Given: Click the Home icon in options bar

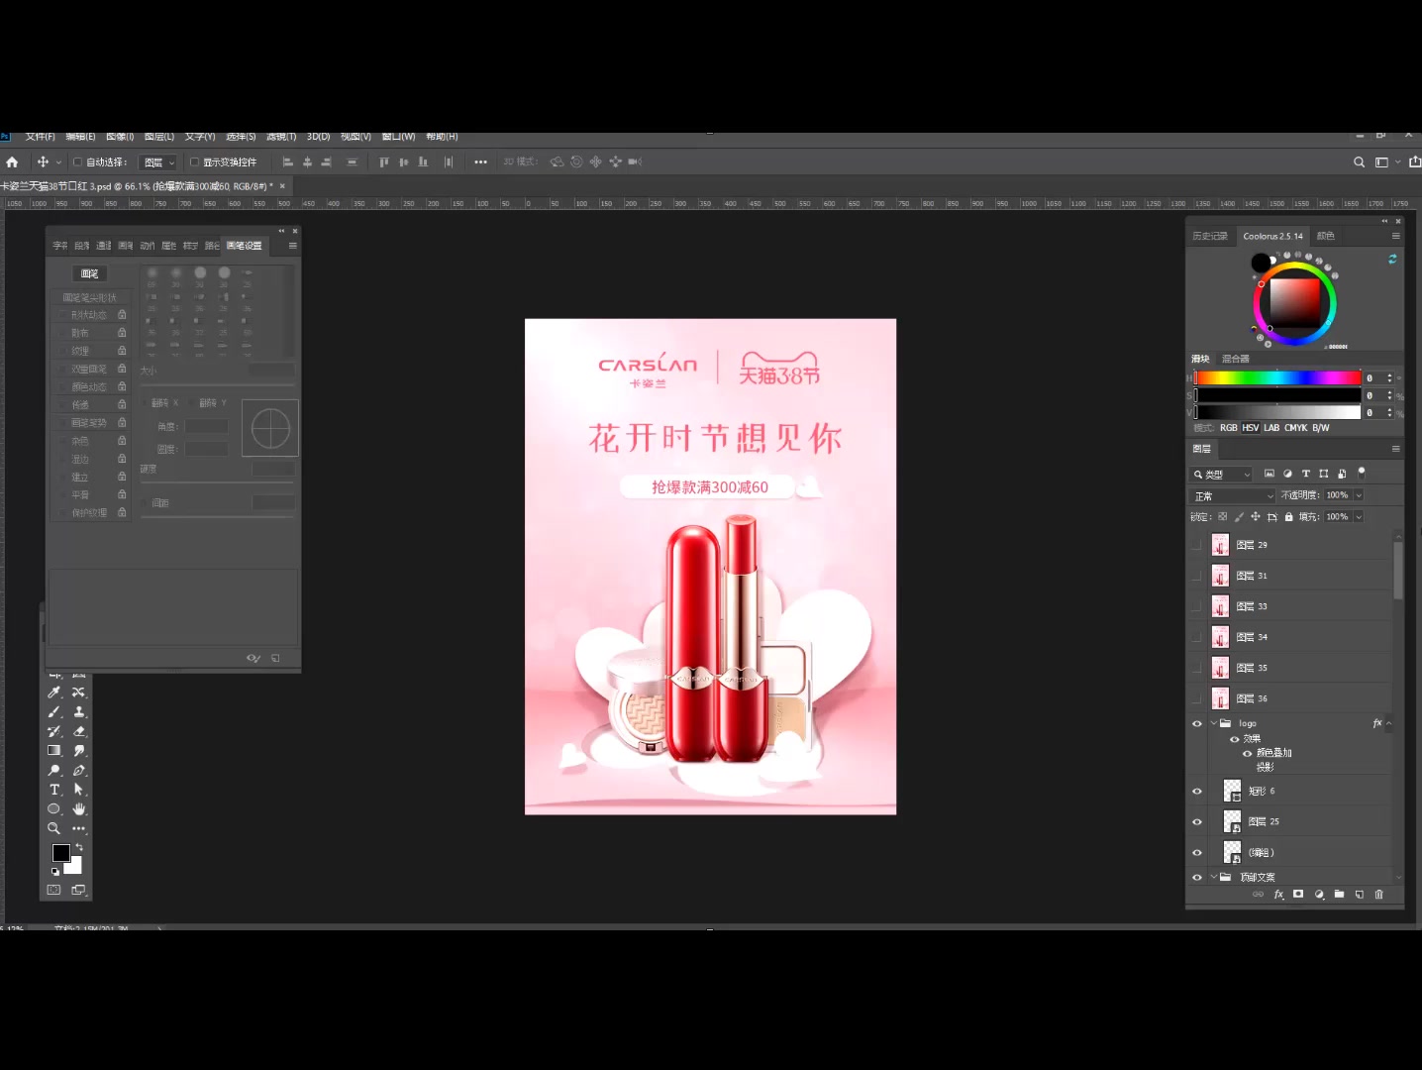Looking at the screenshot, I should tap(12, 161).
